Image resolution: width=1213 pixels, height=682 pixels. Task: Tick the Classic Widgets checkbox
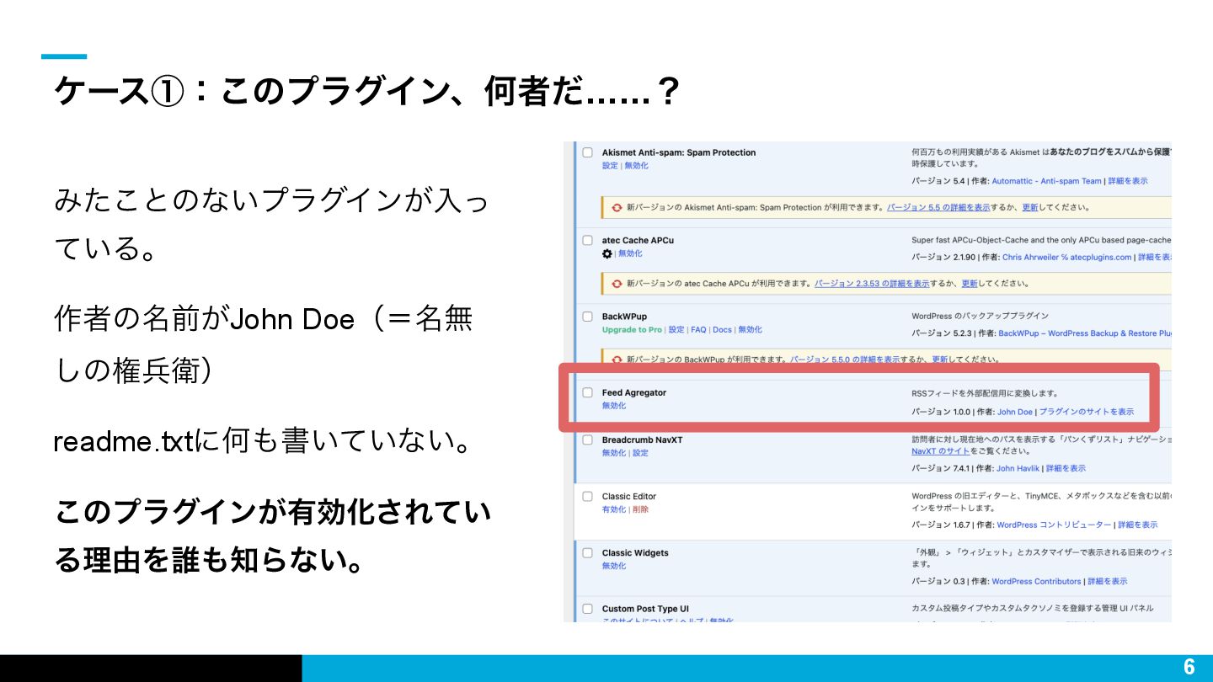(x=588, y=552)
